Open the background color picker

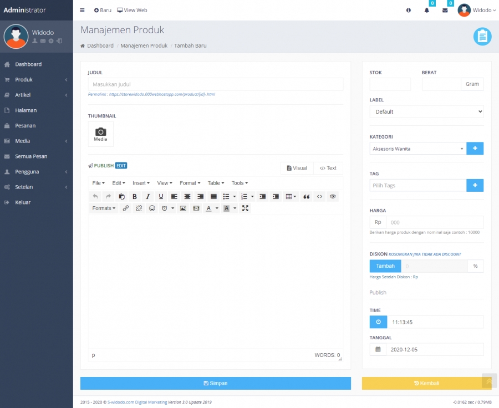coord(227,208)
